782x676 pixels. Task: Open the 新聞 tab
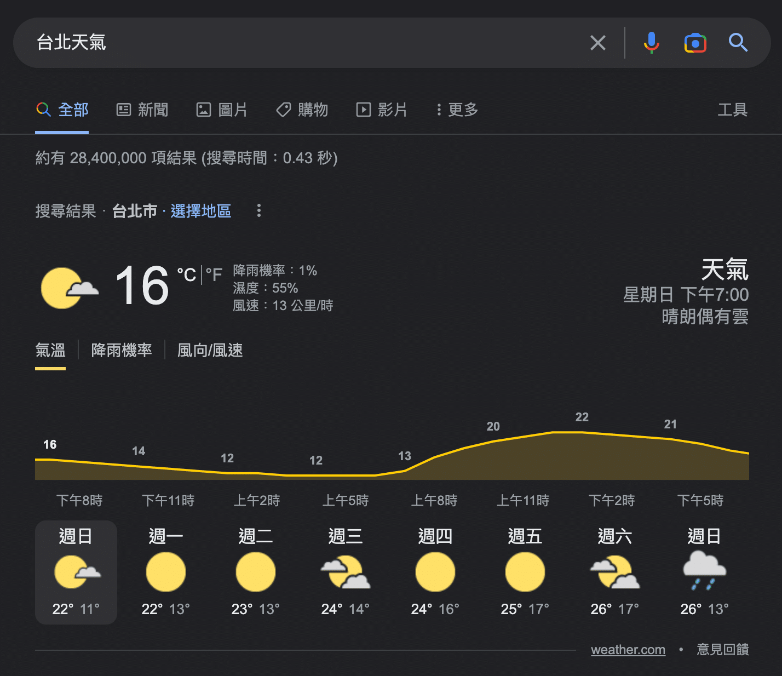tap(142, 110)
